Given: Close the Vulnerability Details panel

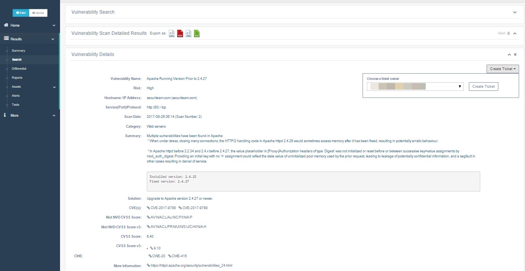Looking at the screenshot, I should (515, 54).
